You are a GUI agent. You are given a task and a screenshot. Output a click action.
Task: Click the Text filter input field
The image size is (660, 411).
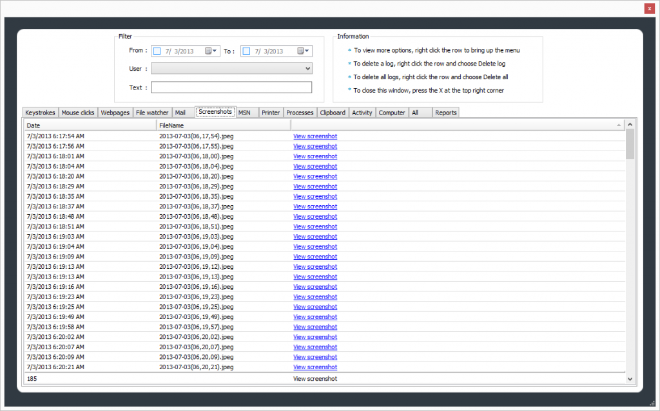[x=231, y=87]
